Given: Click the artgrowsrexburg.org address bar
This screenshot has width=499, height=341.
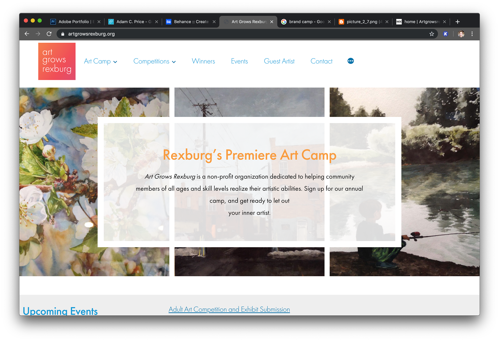Looking at the screenshot, I should click(x=244, y=34).
